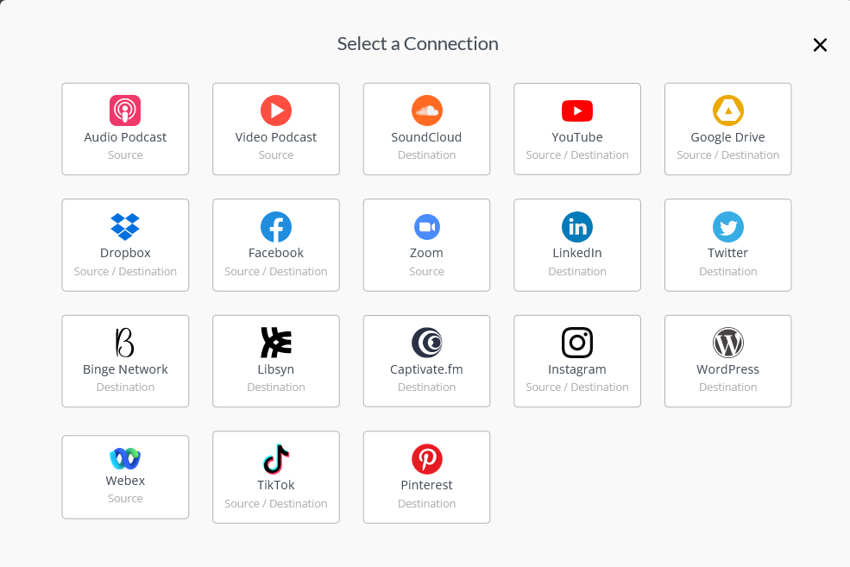The height and width of the screenshot is (567, 850).
Task: Pick the SoundCloud cloud icon
Action: (426, 110)
